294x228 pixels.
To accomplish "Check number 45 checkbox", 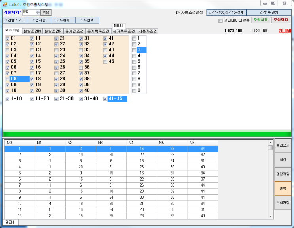I will click(105, 62).
